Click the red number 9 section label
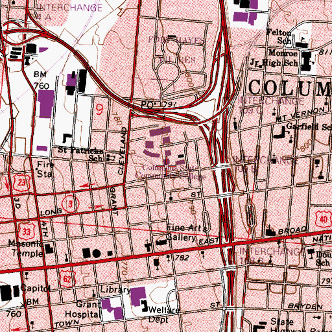Screen dimensions: 332x332 [99, 109]
